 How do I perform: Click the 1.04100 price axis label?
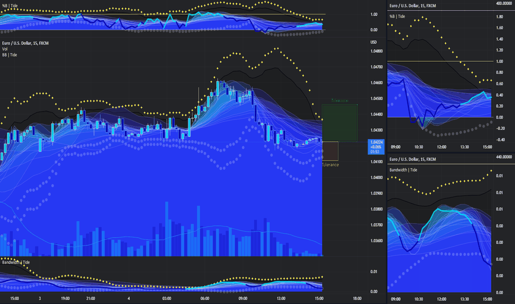376,162
